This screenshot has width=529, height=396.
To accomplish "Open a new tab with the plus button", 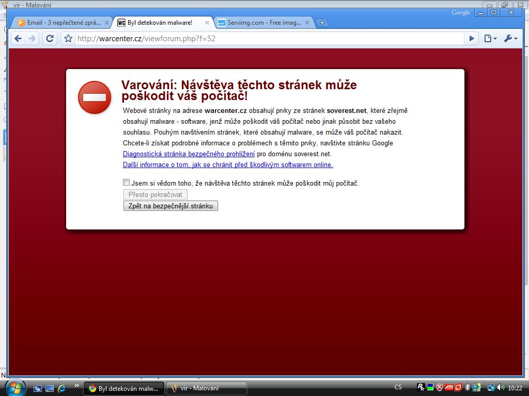I will point(322,23).
